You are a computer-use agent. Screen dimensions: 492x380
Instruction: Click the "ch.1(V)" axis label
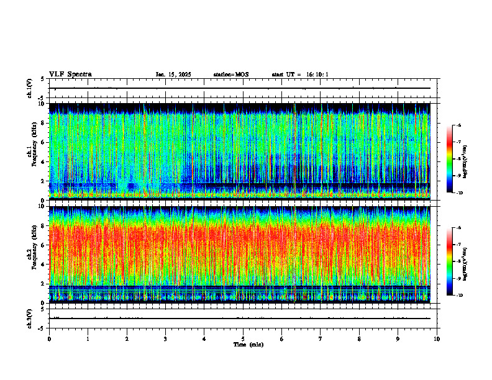[29, 88]
